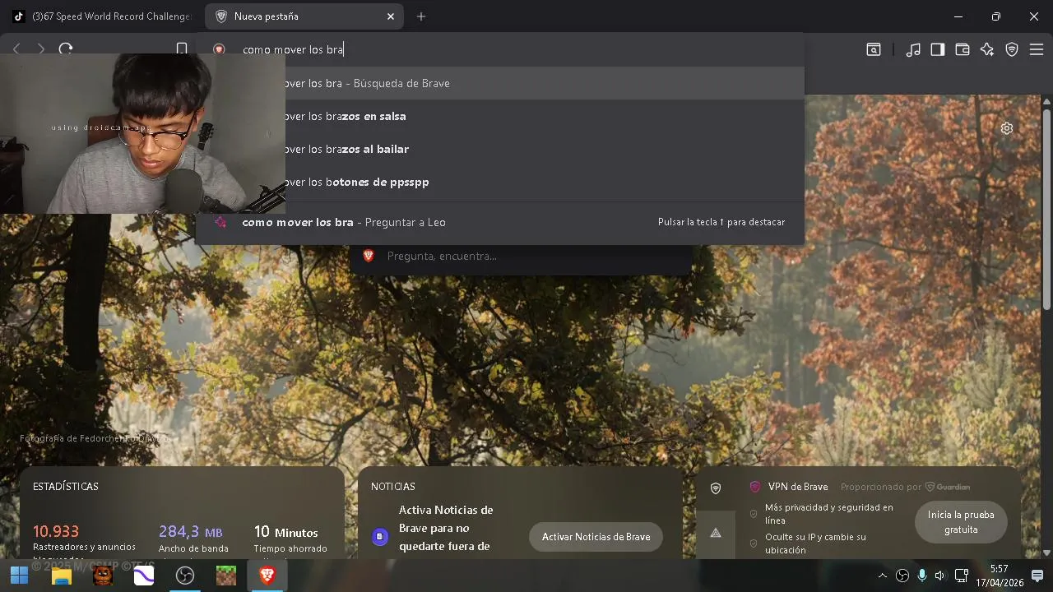Image resolution: width=1053 pixels, height=592 pixels.
Task: Open the volume control in the tray
Action: pyautogui.click(x=940, y=576)
